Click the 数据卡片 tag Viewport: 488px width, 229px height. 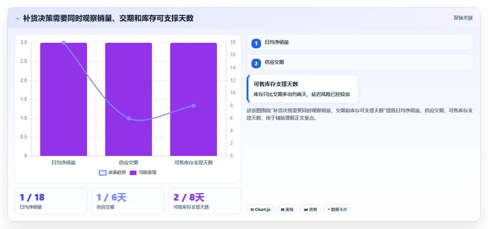(x=337, y=209)
